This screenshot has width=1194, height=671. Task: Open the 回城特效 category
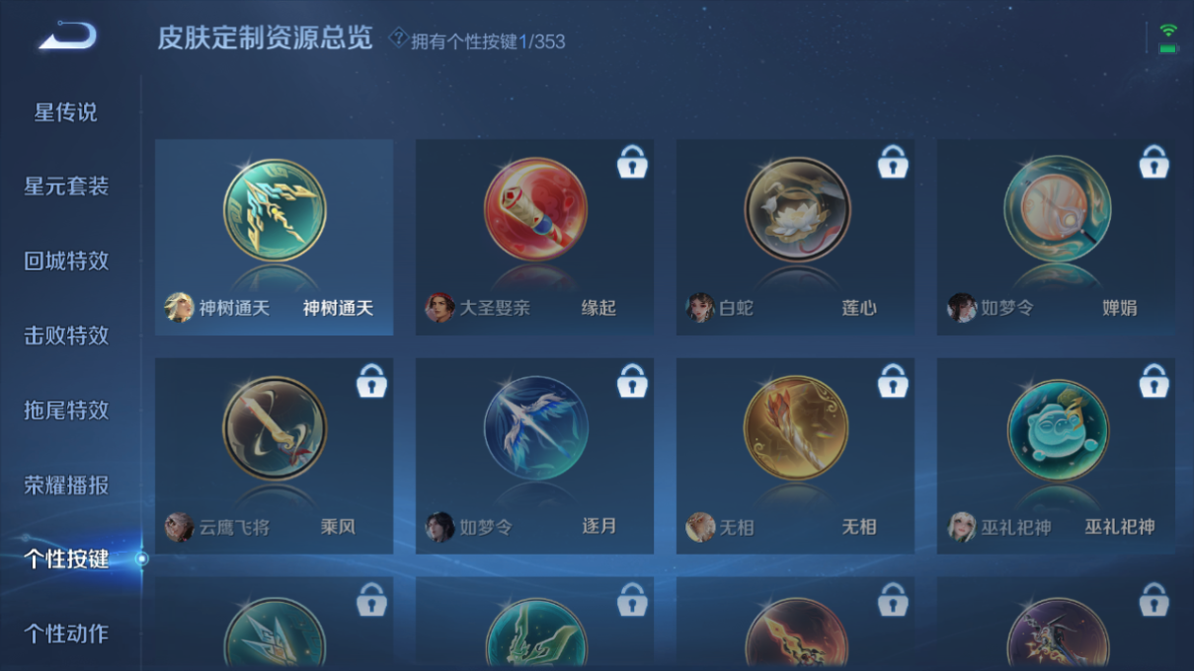click(66, 261)
